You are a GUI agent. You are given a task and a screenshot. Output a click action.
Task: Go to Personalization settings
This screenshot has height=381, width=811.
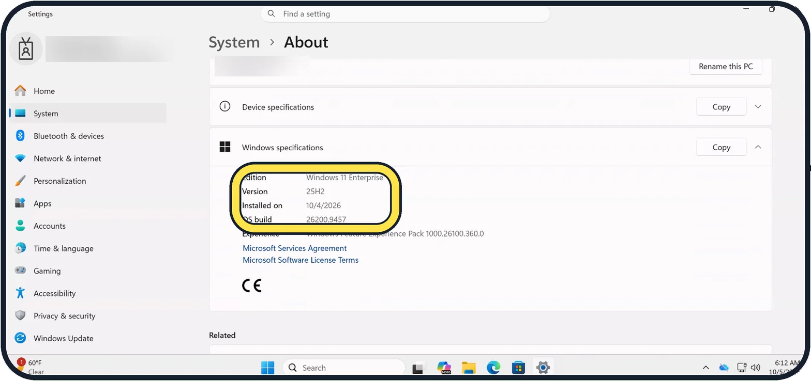coord(87,181)
